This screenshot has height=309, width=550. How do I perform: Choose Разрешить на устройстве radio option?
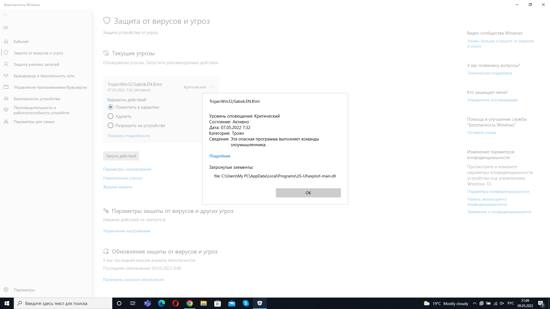click(x=111, y=125)
